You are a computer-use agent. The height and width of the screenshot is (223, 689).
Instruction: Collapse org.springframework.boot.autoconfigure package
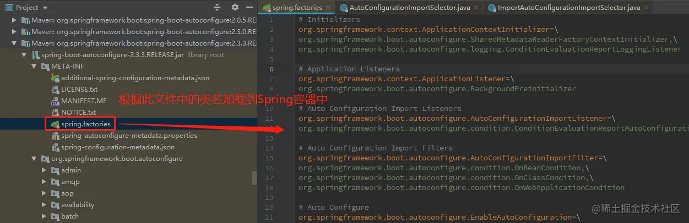(x=34, y=158)
